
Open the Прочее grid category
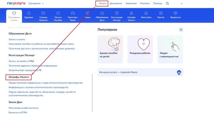coord(161,15)
